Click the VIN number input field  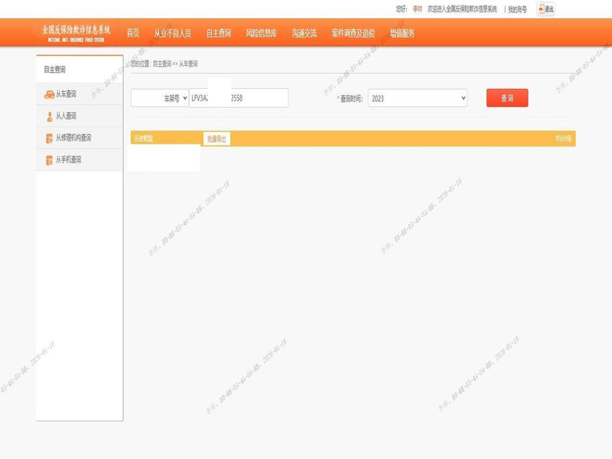(239, 98)
